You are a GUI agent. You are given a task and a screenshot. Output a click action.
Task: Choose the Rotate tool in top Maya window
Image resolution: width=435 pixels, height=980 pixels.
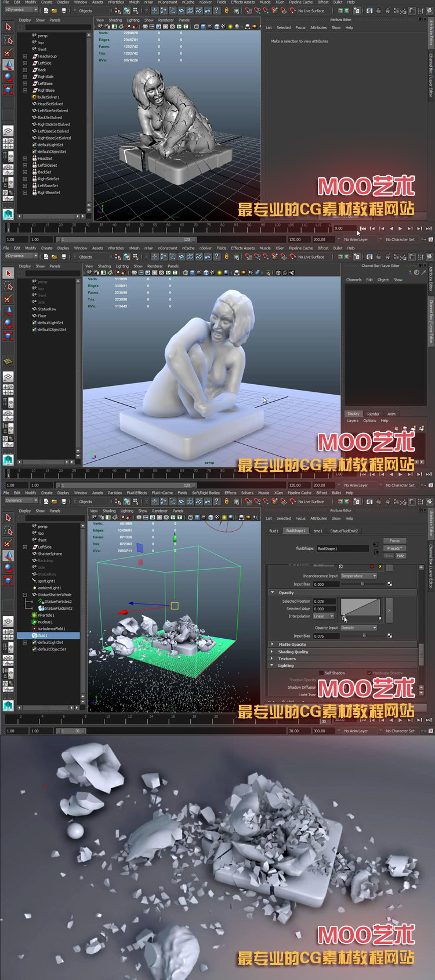8,77
